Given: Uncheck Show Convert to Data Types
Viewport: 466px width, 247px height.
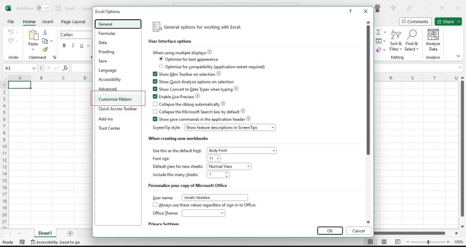Looking at the screenshot, I should click(155, 89).
